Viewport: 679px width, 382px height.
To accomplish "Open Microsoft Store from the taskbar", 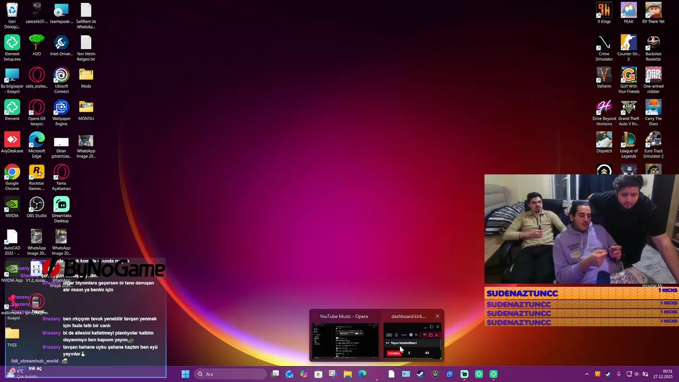I will coord(318,374).
